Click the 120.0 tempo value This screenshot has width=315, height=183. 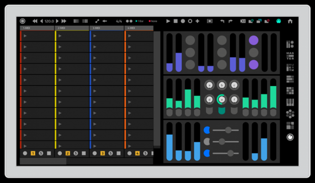coord(49,21)
